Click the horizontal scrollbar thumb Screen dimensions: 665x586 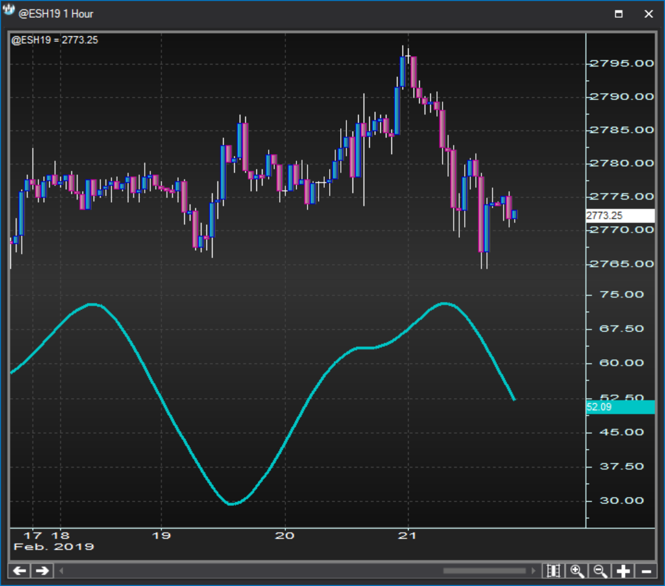pos(484,571)
